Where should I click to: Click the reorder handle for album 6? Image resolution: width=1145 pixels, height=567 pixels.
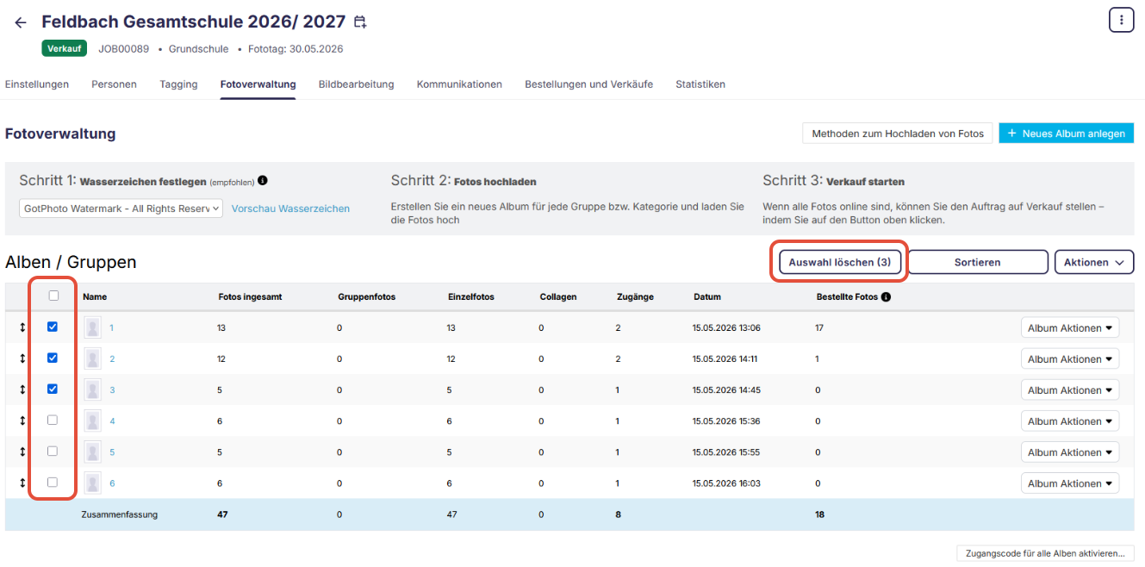coord(22,483)
